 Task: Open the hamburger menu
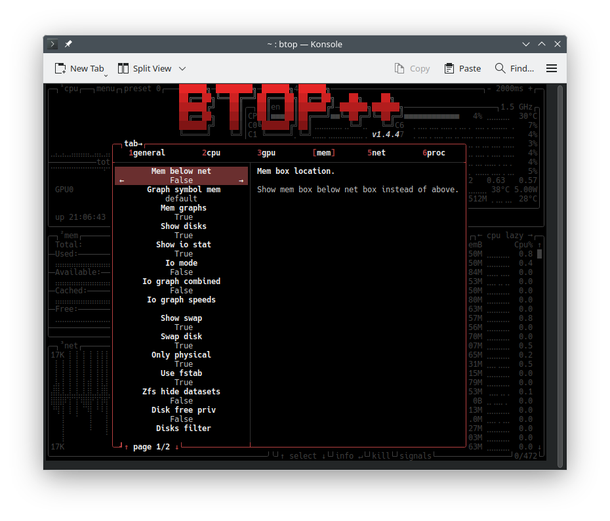pos(551,68)
